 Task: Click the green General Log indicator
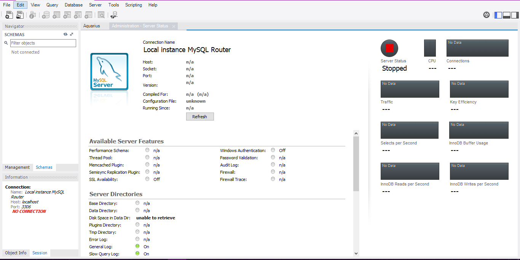pos(137,246)
